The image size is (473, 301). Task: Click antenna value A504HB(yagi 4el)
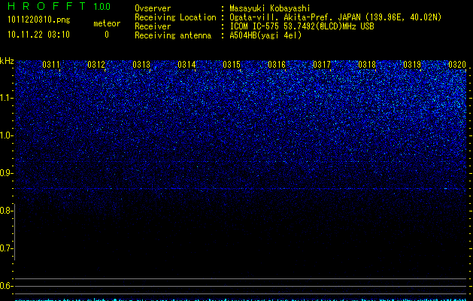265,35
